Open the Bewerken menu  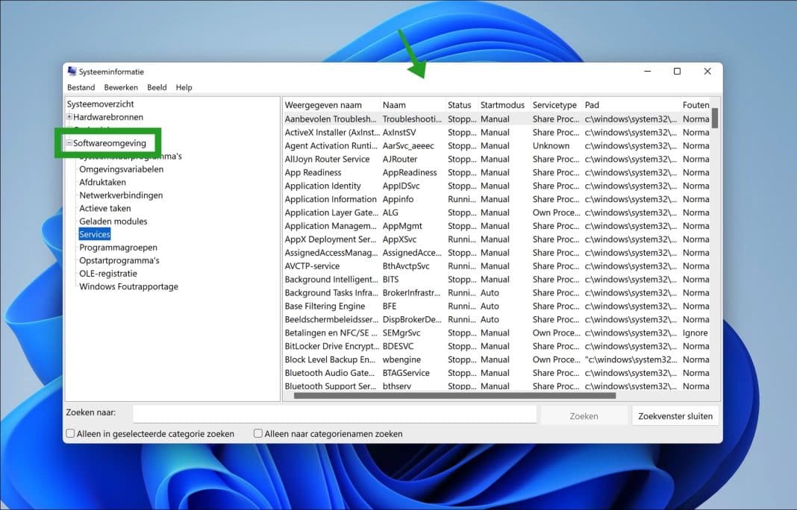121,87
